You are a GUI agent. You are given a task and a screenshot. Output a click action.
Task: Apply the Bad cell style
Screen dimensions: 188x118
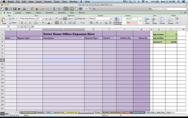coord(132,23)
